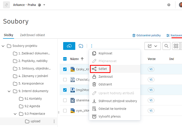Uncheck the Cesky_Kr file checkbox
Screen dimensions: 182x127
click(x=65, y=69)
